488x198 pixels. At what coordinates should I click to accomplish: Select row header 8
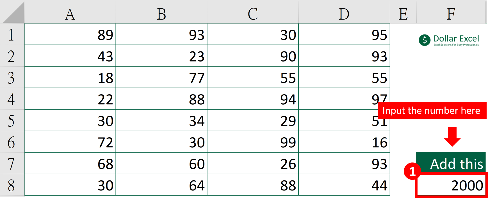pos(12,185)
